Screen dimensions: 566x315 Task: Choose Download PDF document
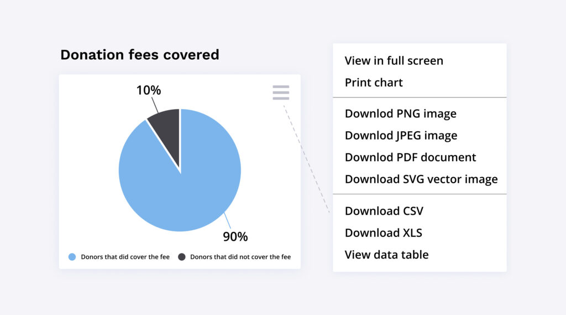click(x=410, y=157)
